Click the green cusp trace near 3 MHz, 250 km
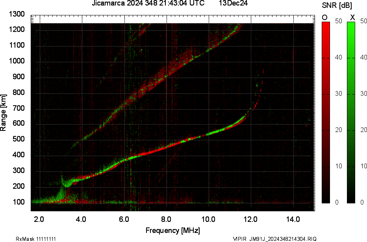367x242 pixels. [67, 182]
